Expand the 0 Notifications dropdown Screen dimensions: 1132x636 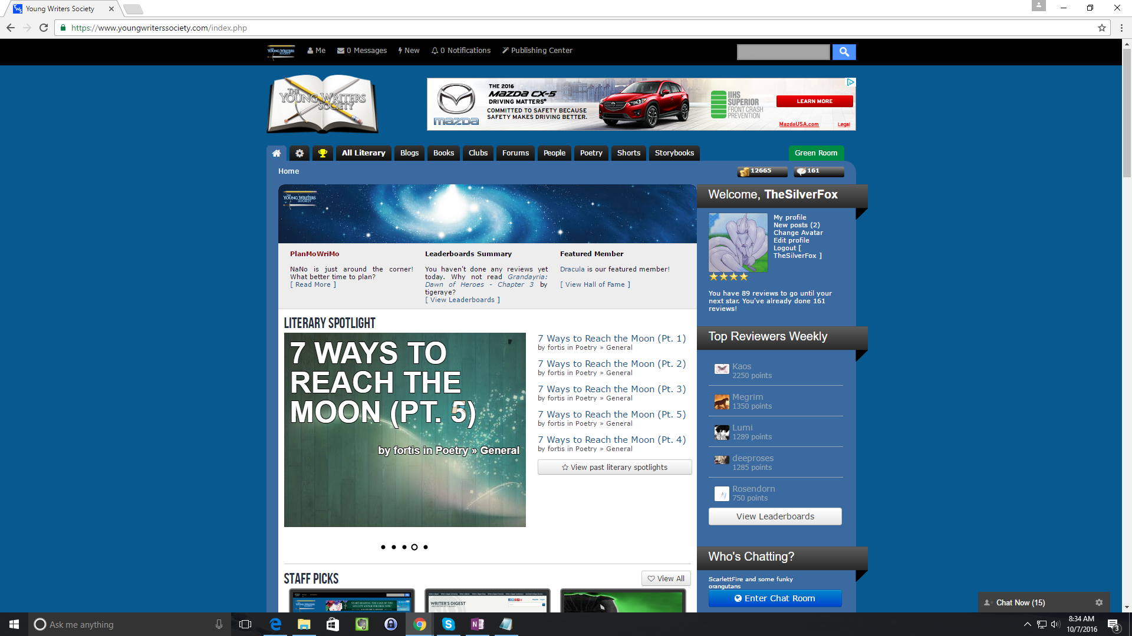click(x=461, y=51)
